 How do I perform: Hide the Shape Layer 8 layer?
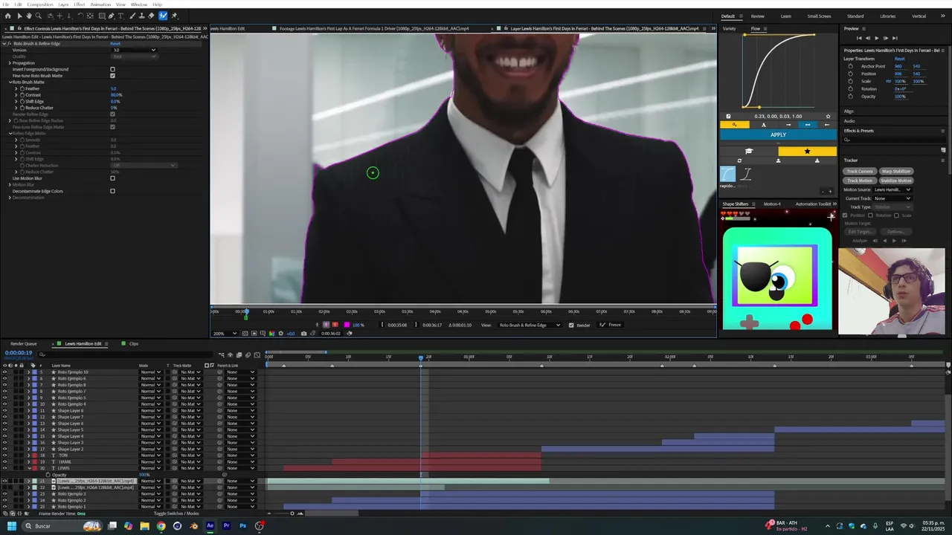tap(4, 411)
